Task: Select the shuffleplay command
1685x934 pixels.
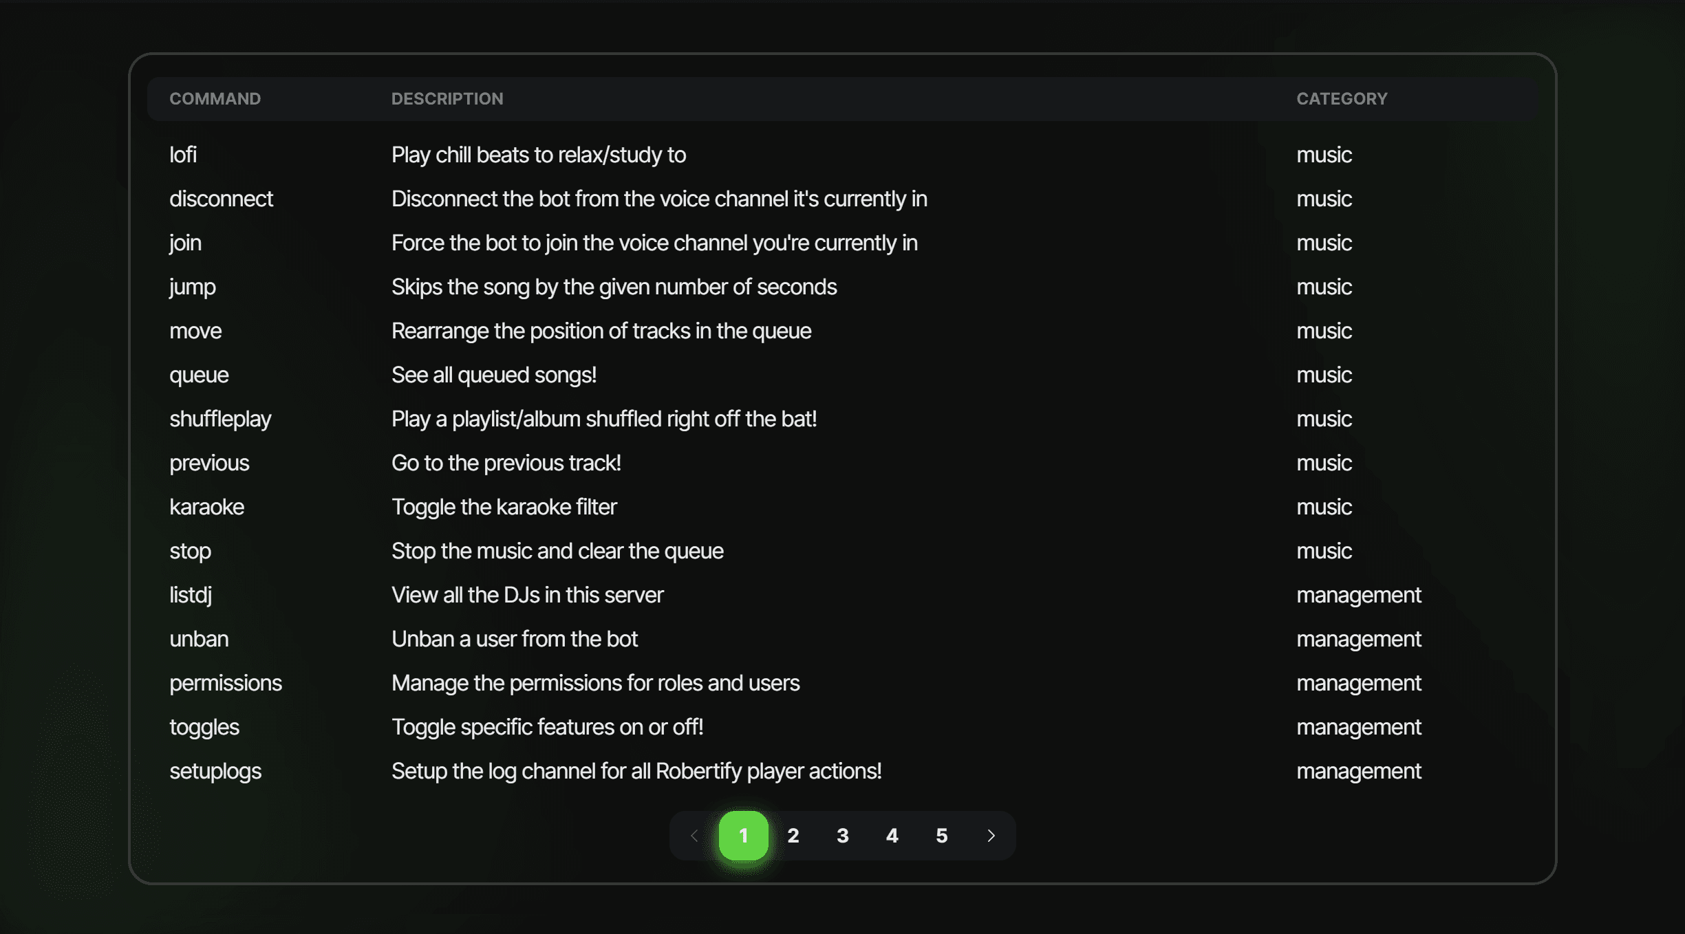Action: (x=220, y=419)
